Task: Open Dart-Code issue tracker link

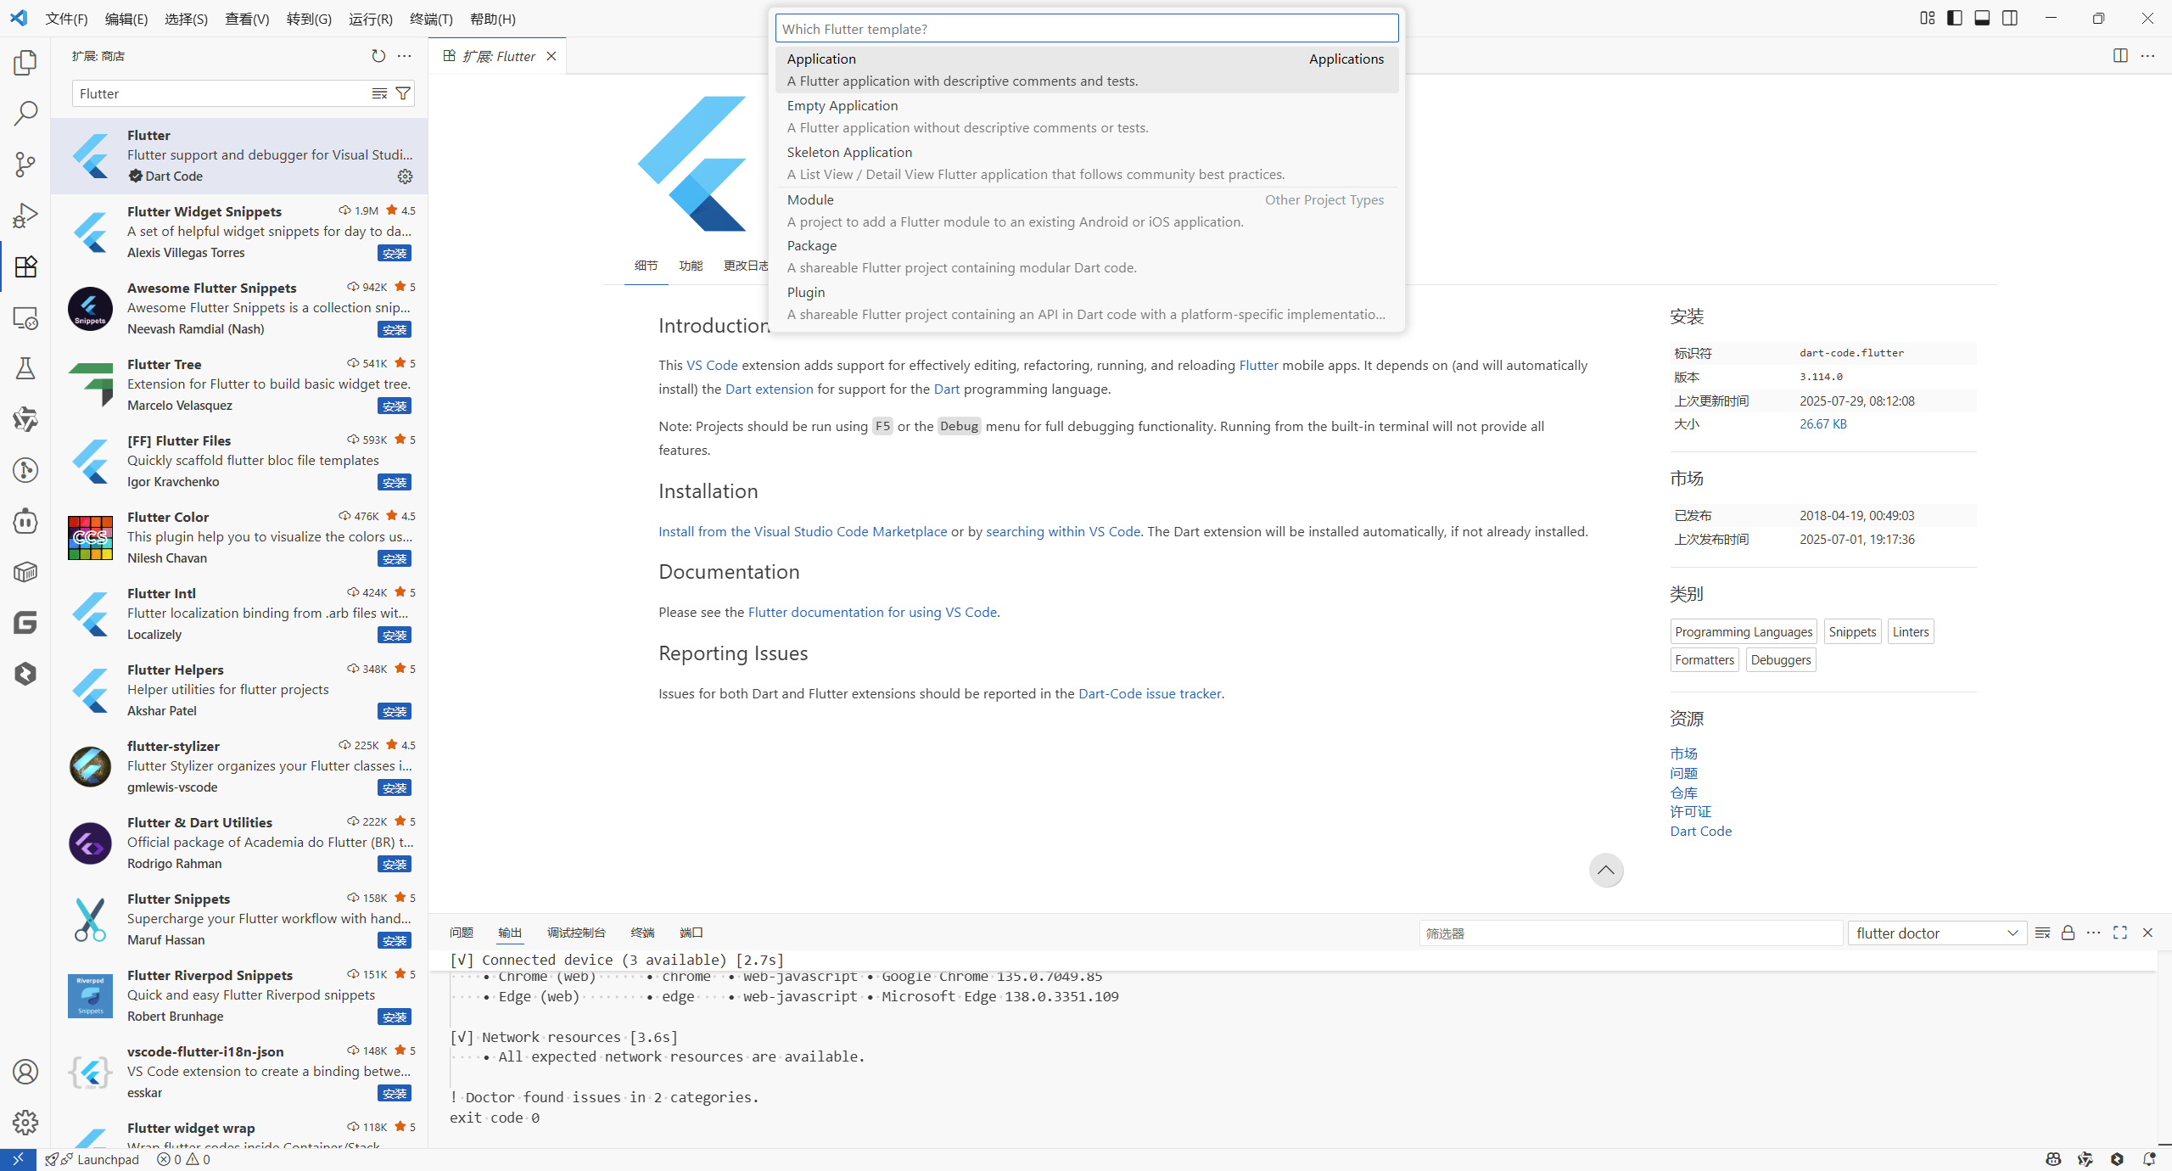Action: tap(1150, 693)
